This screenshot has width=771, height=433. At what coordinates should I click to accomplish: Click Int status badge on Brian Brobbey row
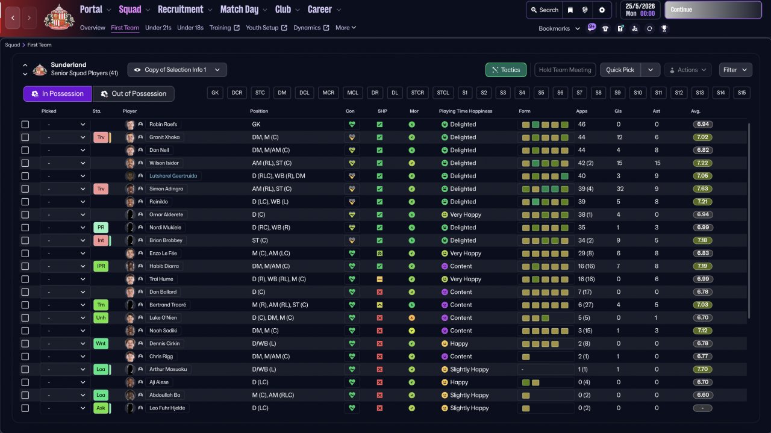(101, 240)
